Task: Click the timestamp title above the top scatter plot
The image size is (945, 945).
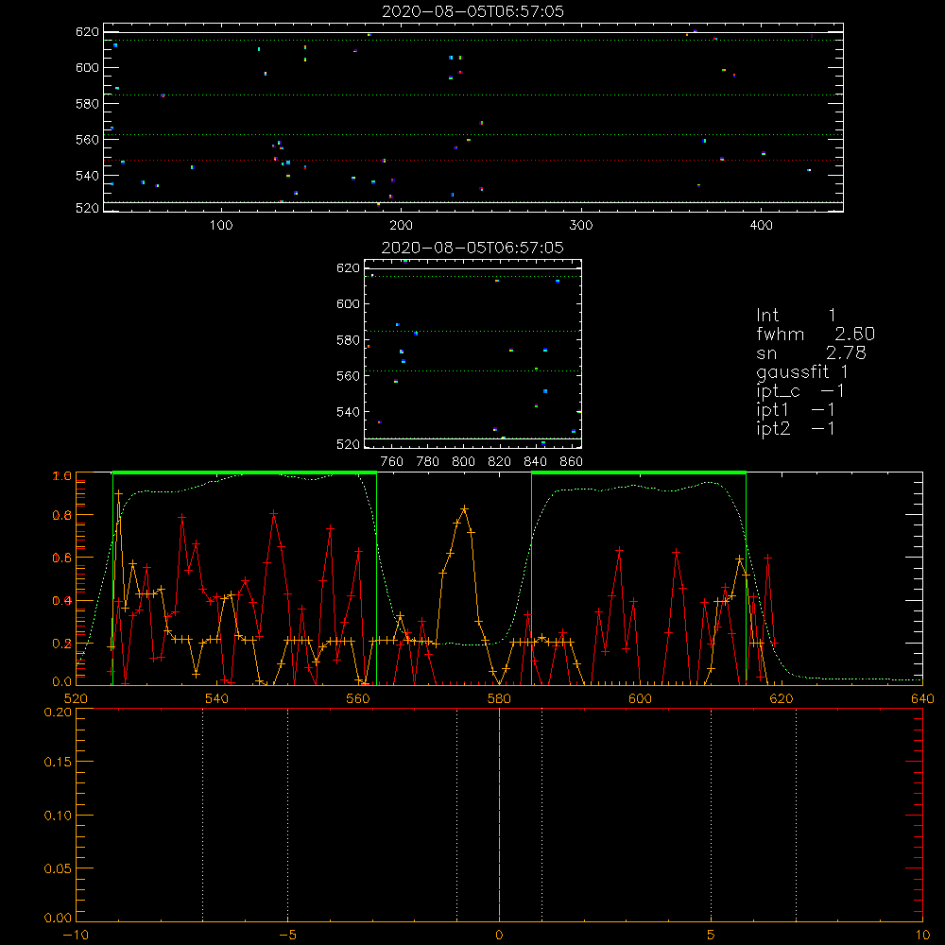Action: [472, 11]
